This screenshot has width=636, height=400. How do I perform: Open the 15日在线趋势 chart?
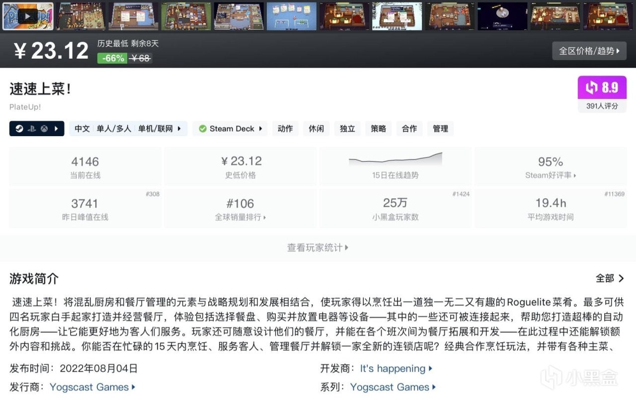(x=396, y=166)
